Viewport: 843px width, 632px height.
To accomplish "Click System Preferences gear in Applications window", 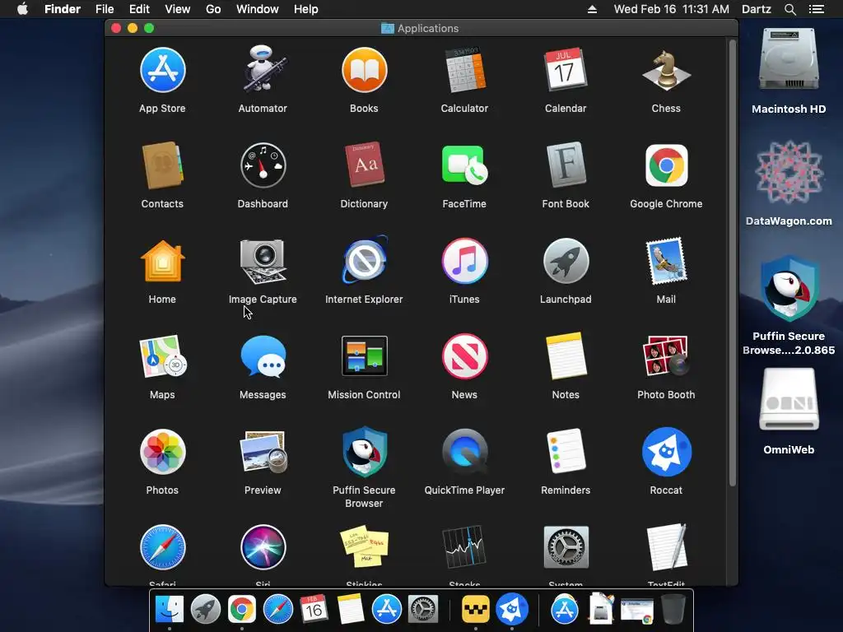I will (566, 547).
